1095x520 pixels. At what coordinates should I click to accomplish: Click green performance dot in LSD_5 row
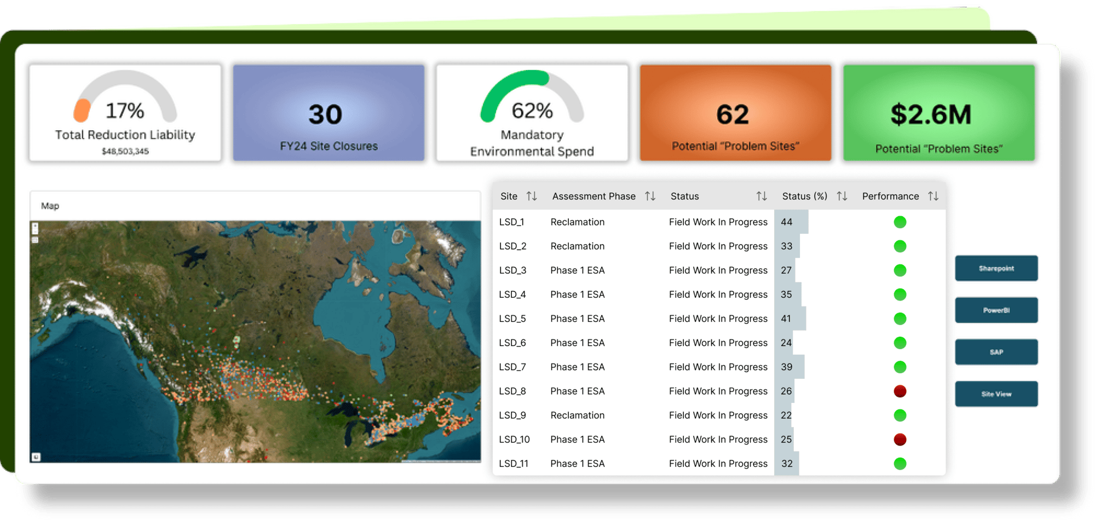[900, 319]
